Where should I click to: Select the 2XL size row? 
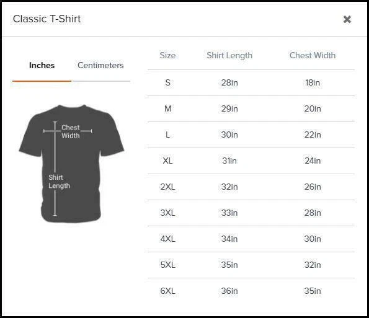[251, 187]
